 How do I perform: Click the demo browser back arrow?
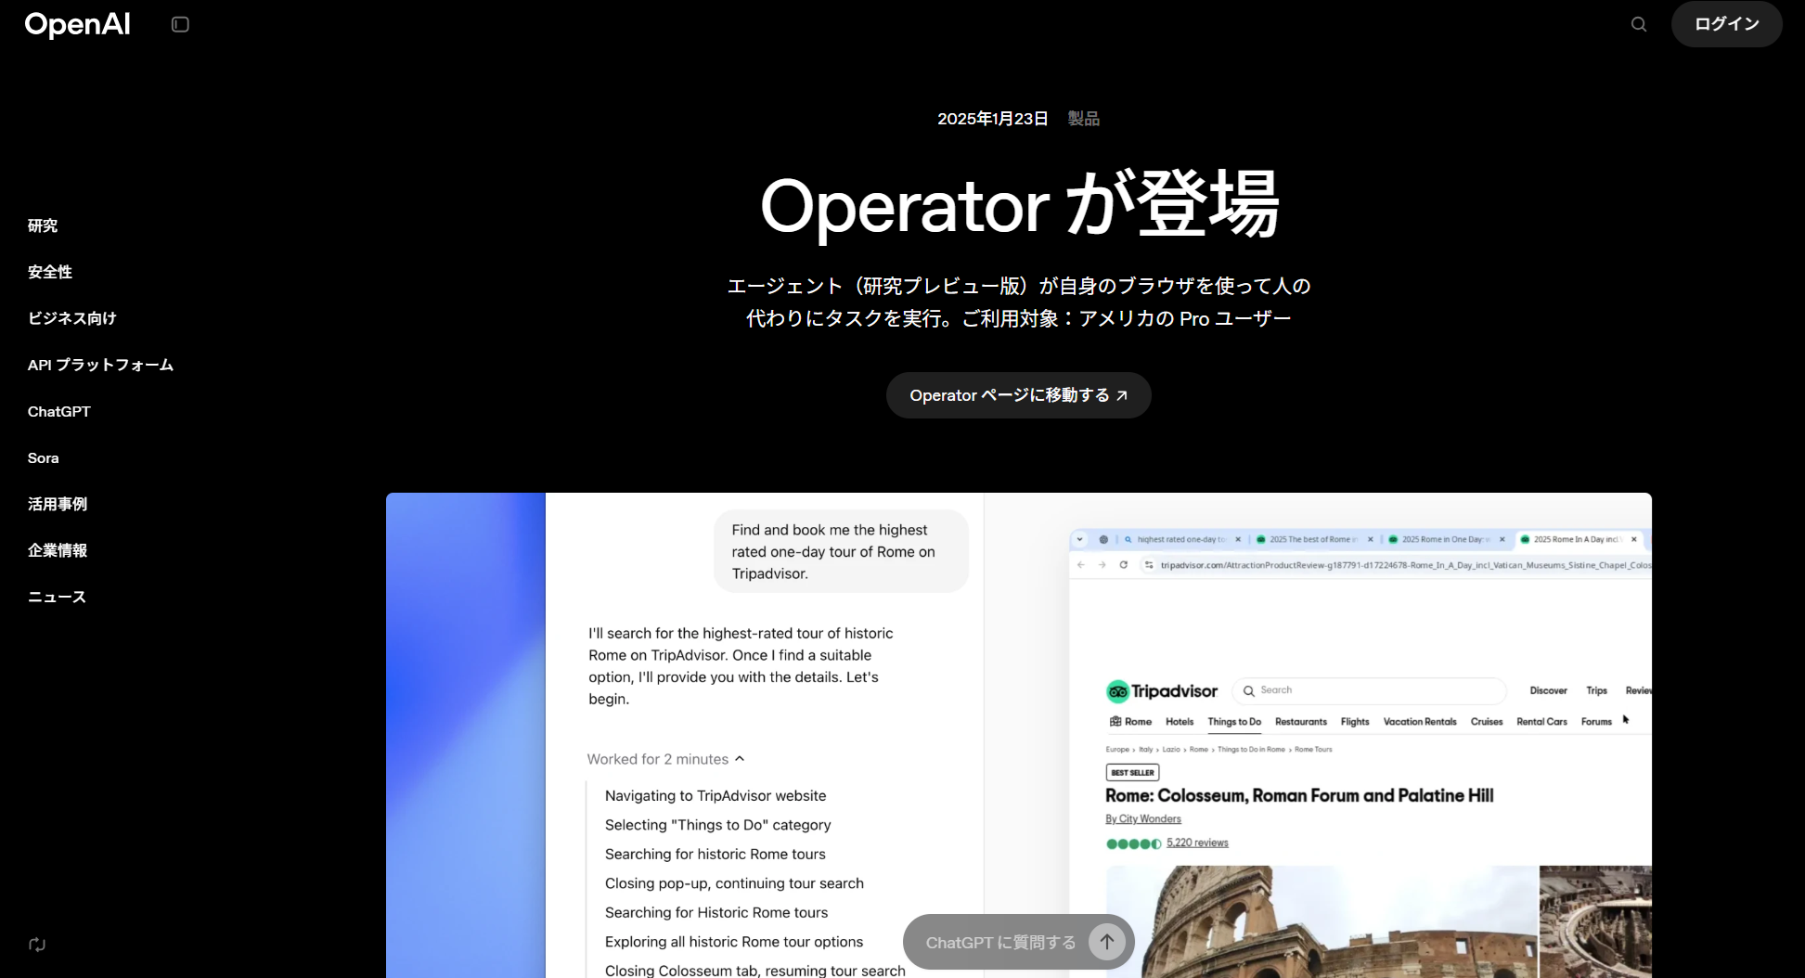1080,565
